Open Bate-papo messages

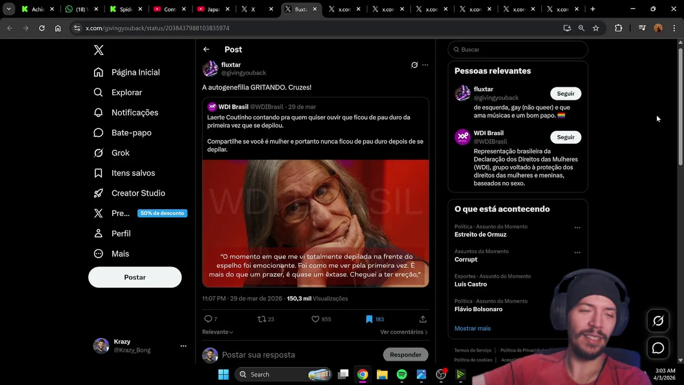122,133
